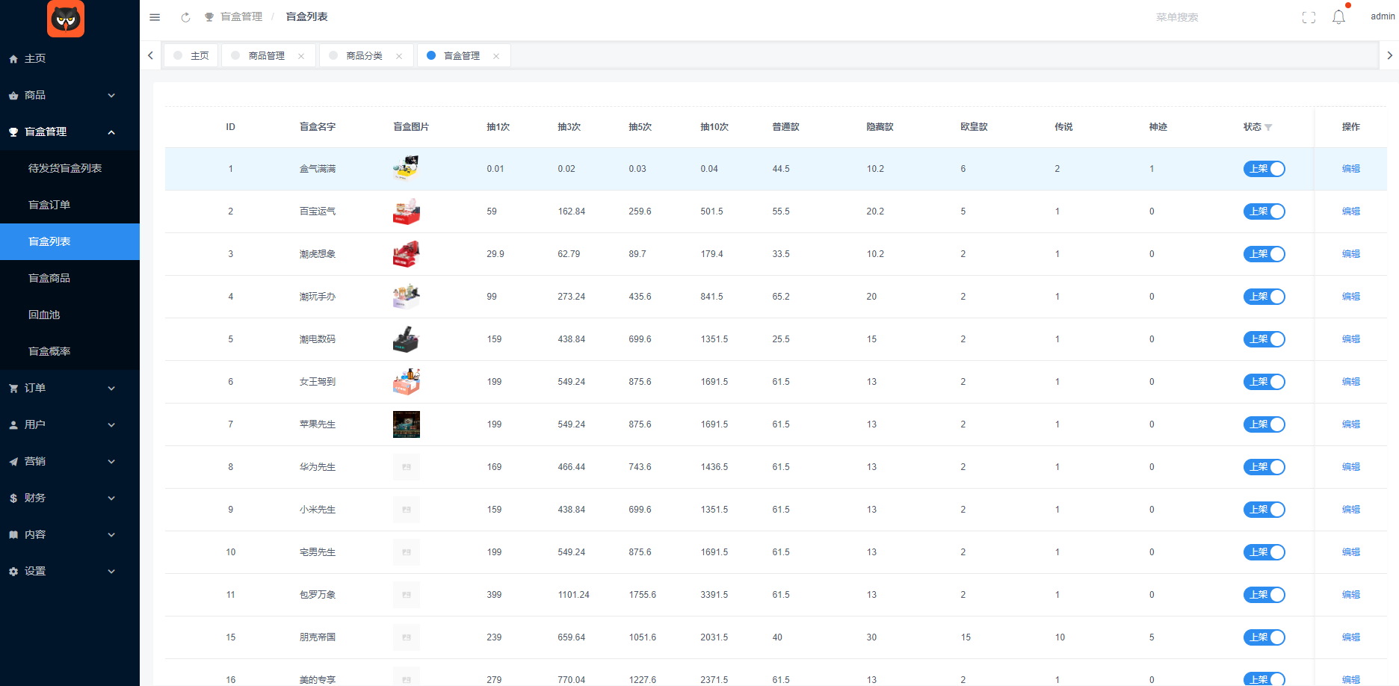Image resolution: width=1399 pixels, height=686 pixels.
Task: Switch to the 商品管理 tab
Action: pyautogui.click(x=266, y=56)
